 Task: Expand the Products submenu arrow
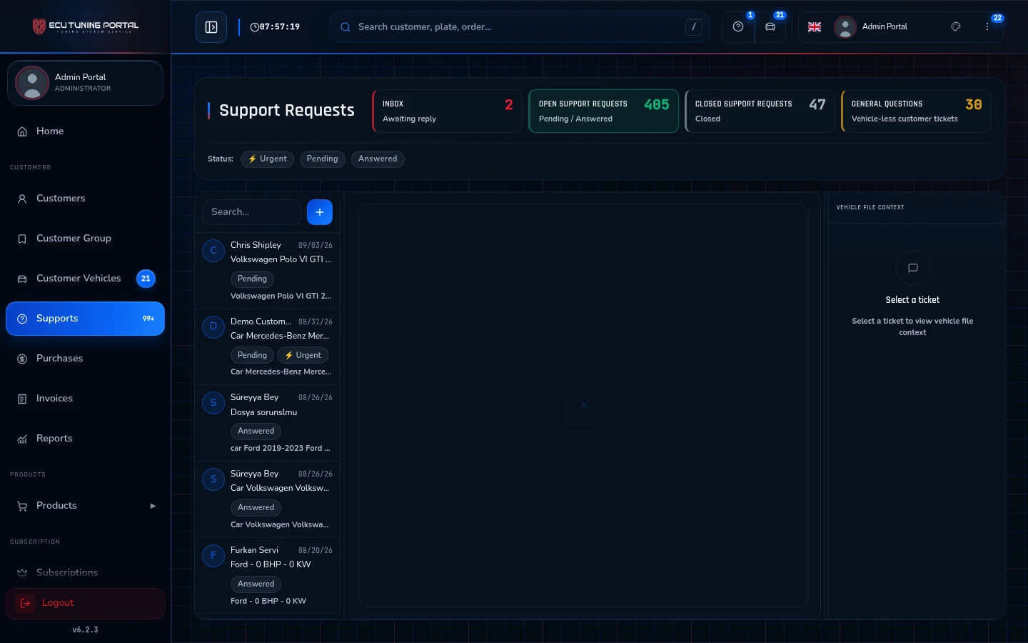point(153,506)
